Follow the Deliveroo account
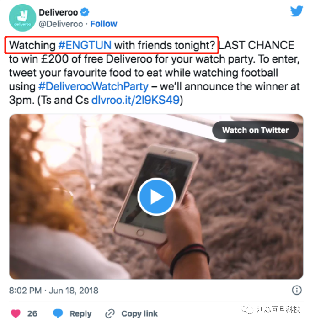The height and width of the screenshot is (323, 310). 104,24
